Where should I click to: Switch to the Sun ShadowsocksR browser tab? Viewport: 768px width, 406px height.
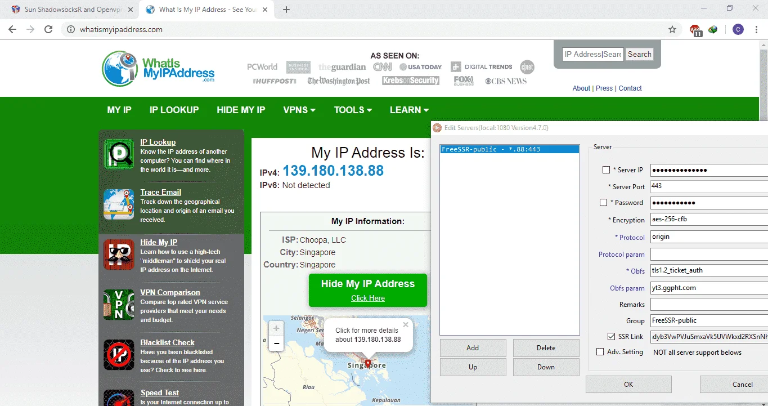pos(71,10)
